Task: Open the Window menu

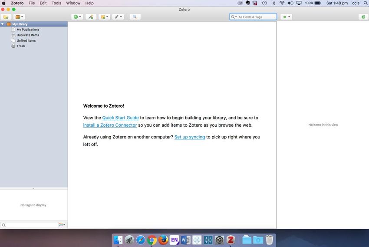Action: coord(73,3)
